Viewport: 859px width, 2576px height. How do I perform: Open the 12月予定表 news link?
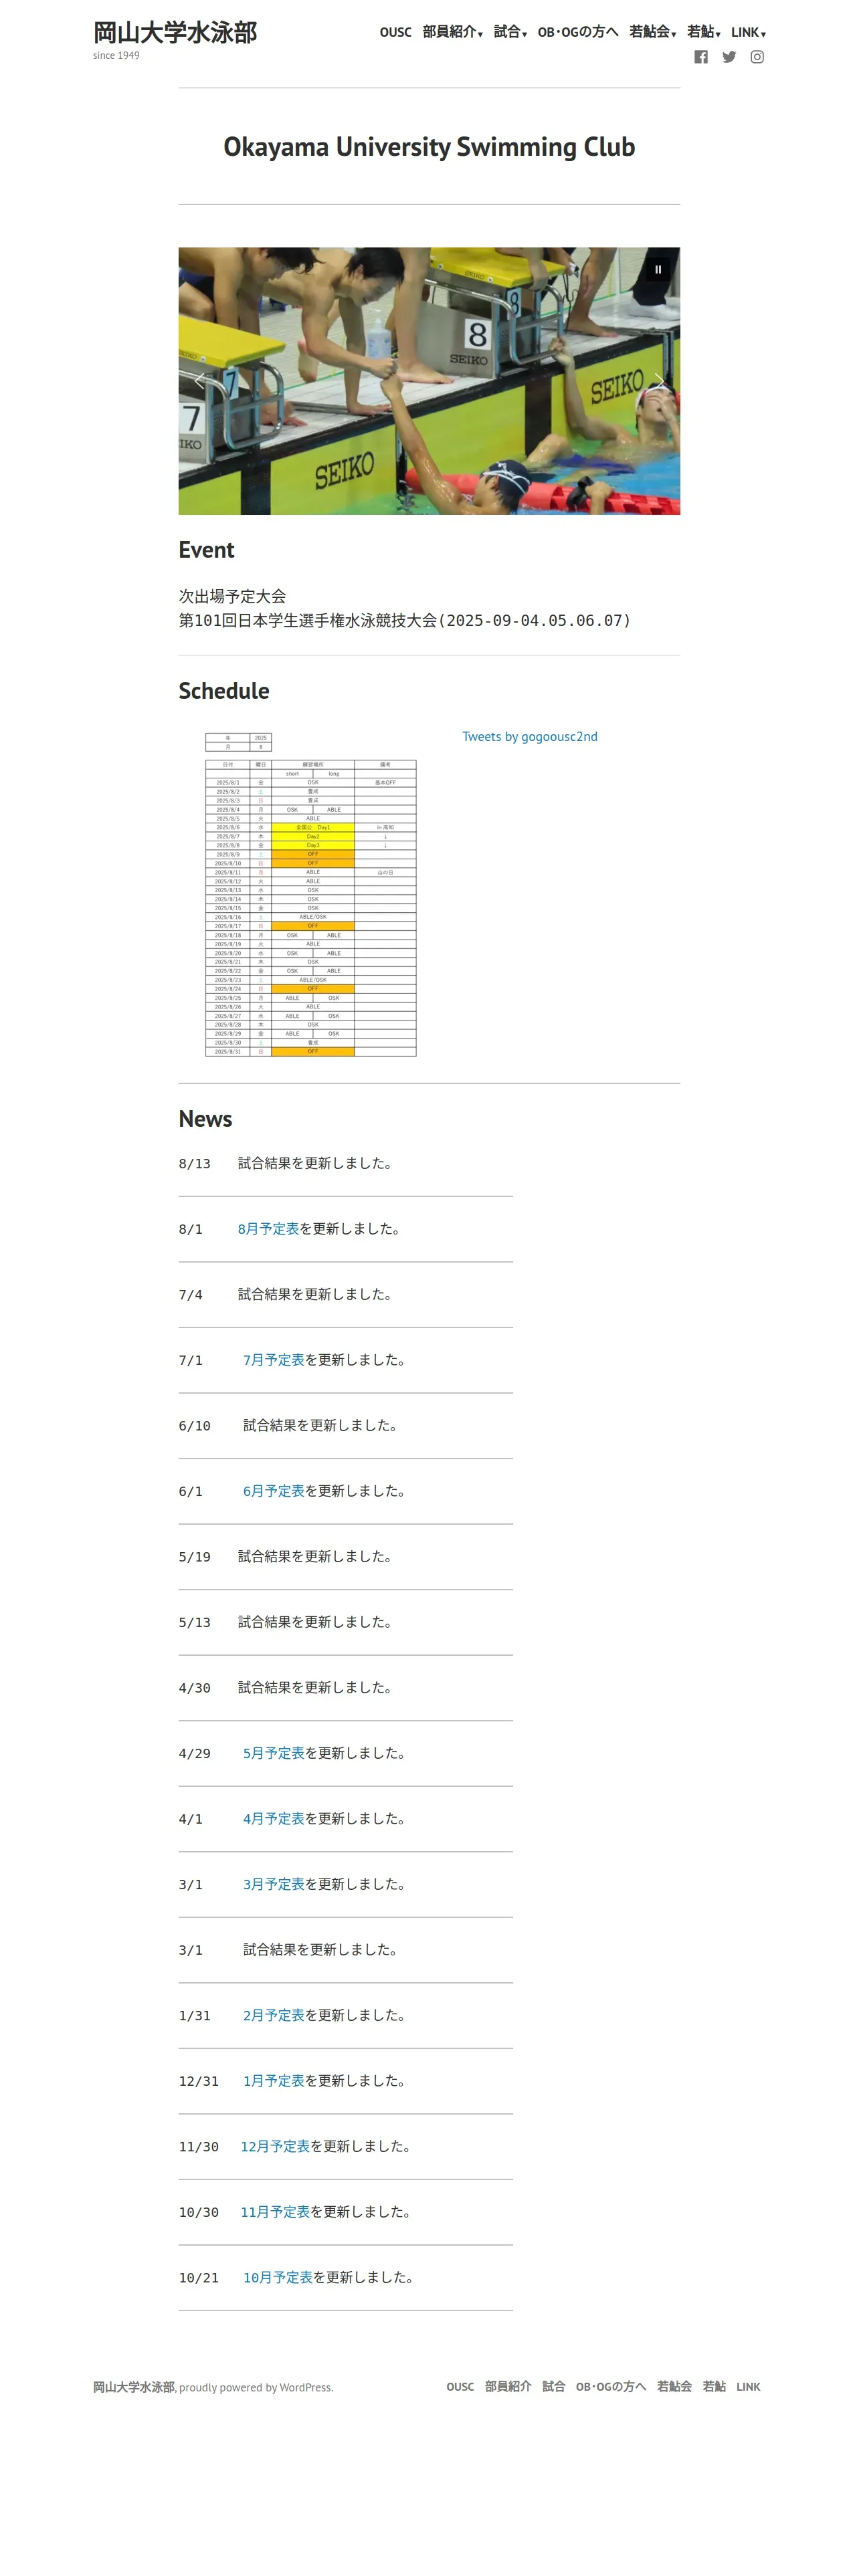coord(275,2146)
